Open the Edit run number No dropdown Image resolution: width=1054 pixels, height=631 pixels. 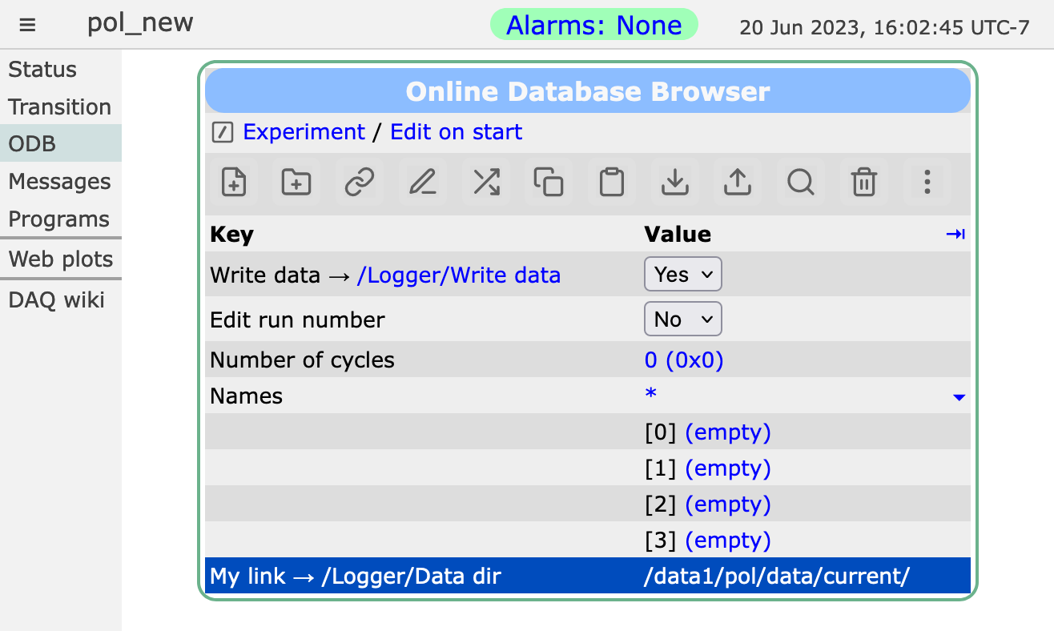point(683,319)
